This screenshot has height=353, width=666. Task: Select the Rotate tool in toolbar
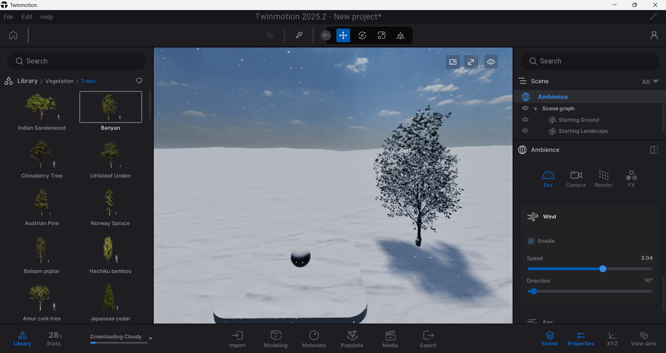pos(362,35)
